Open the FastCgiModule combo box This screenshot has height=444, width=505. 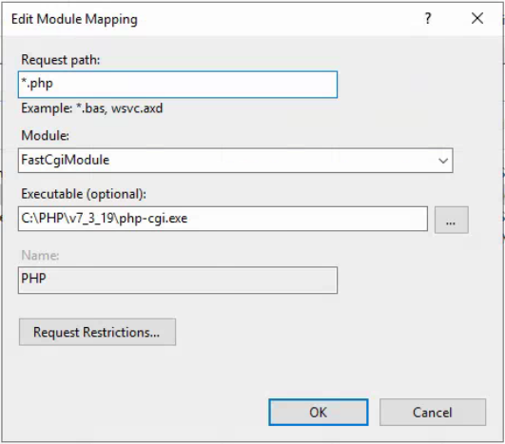click(x=236, y=161)
